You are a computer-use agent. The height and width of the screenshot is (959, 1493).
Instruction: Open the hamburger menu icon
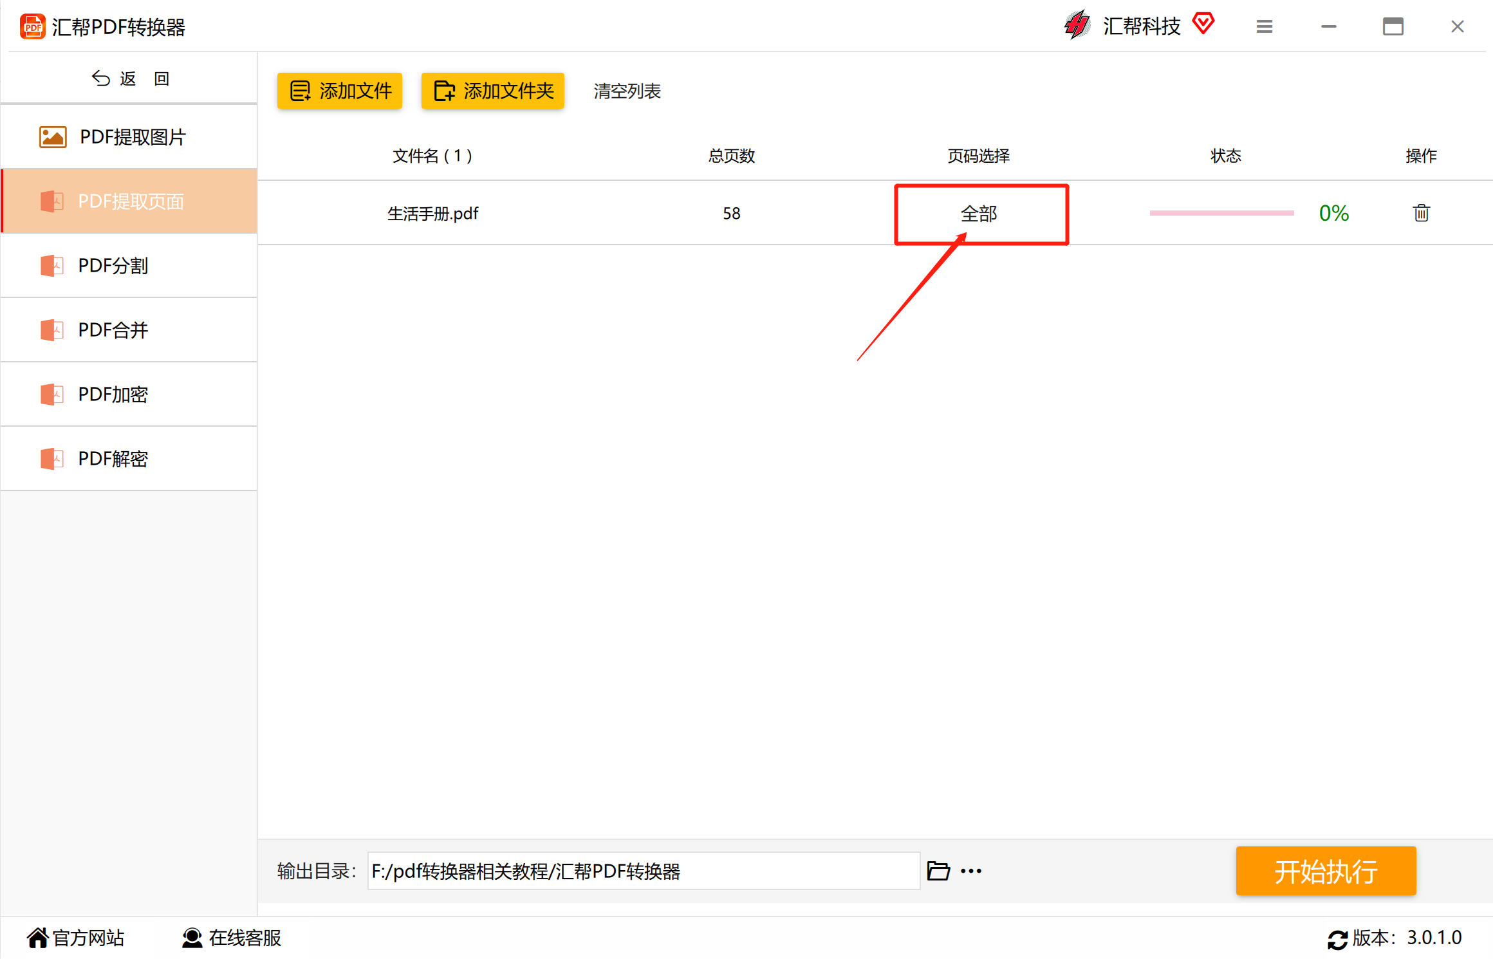[x=1264, y=26]
